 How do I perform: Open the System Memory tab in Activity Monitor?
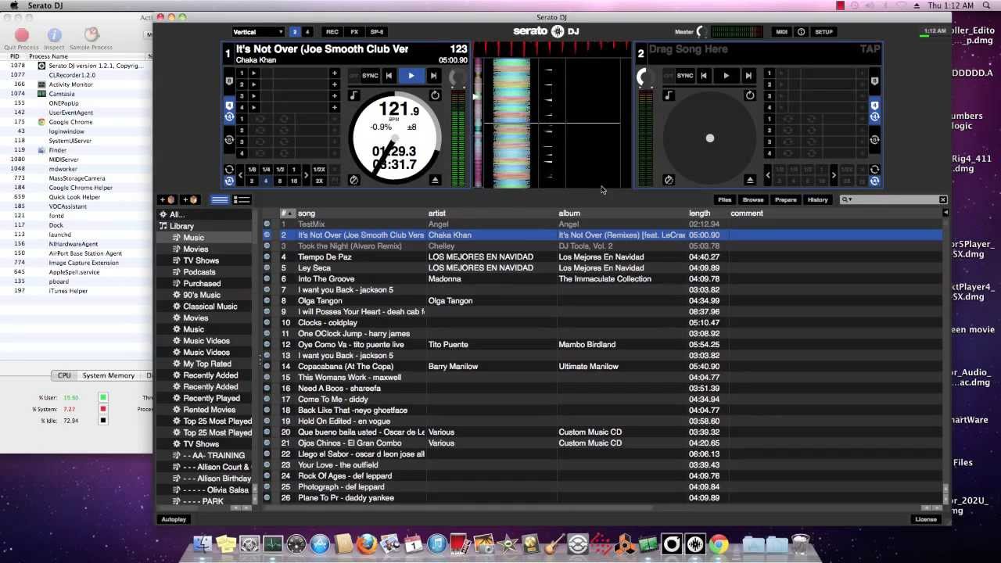[109, 375]
